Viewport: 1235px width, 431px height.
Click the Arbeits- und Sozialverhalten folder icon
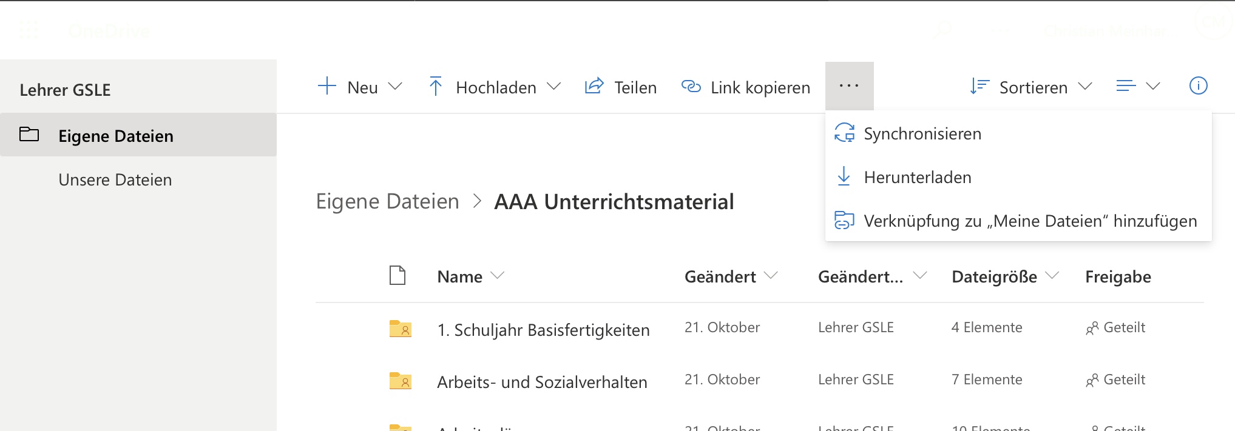coord(400,381)
